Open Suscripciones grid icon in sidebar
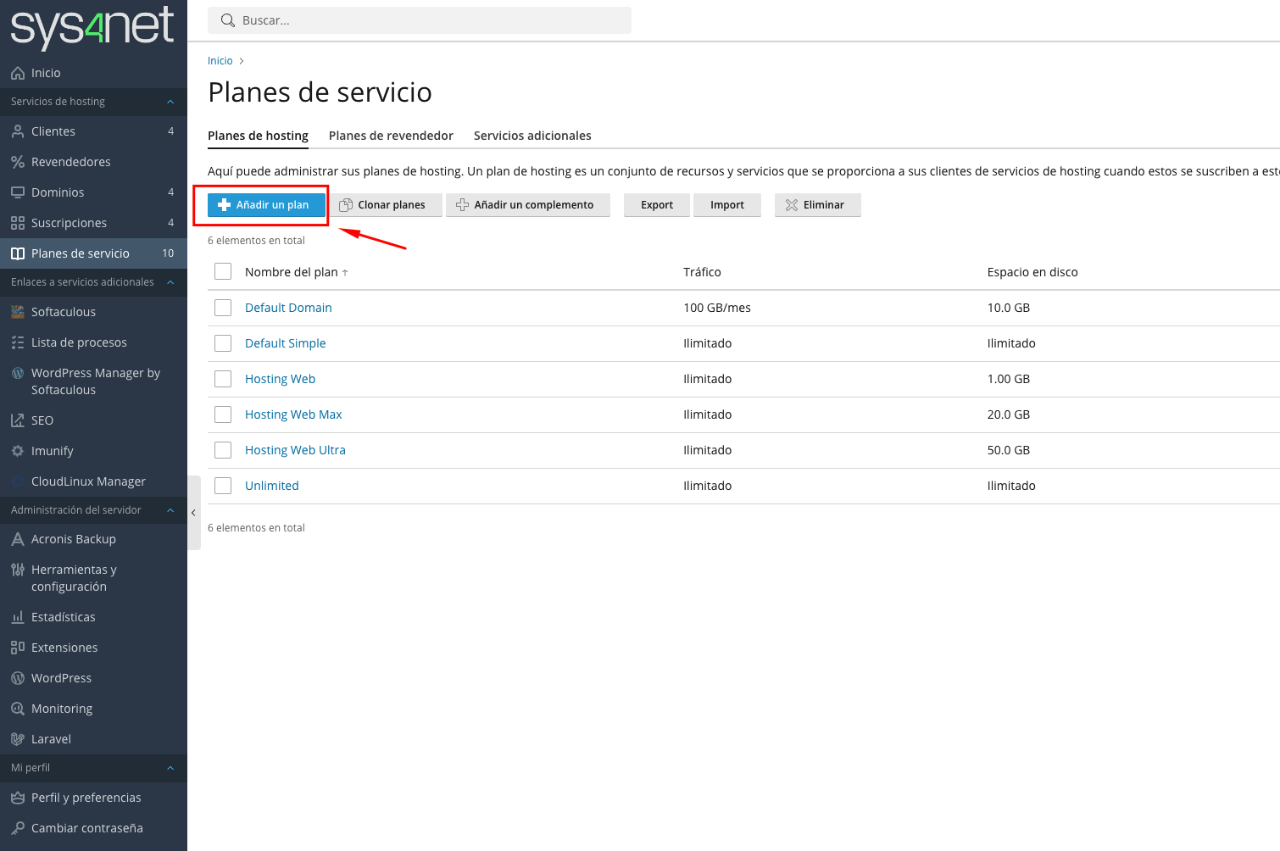1280x851 pixels. click(17, 223)
